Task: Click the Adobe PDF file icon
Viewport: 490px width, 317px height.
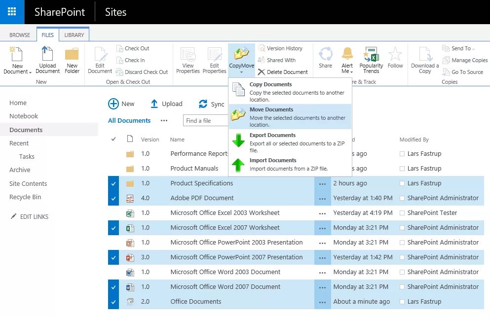Action: (130, 198)
